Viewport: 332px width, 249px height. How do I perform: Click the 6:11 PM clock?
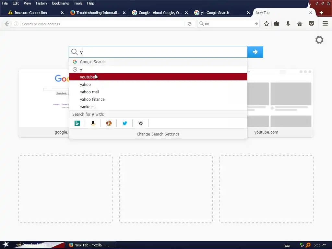tap(320, 245)
